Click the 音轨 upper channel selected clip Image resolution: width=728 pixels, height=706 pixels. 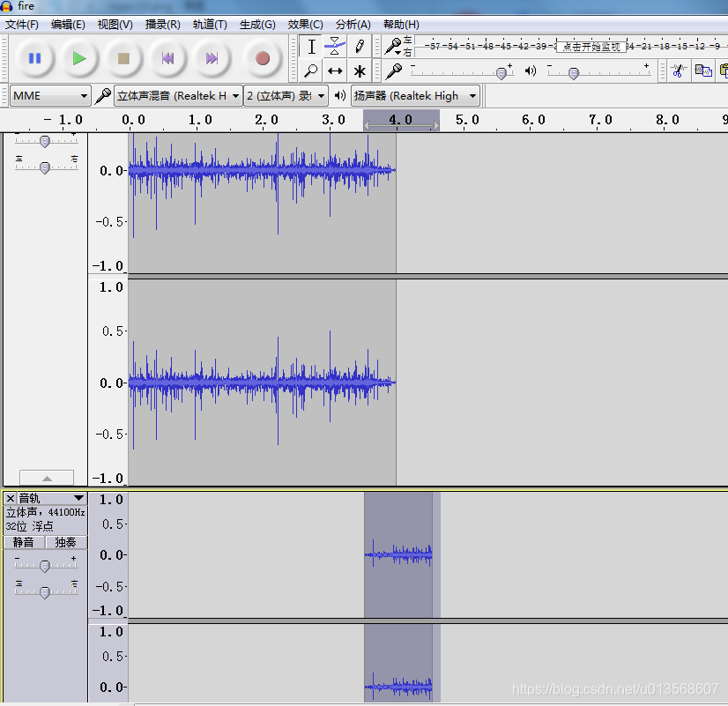click(x=398, y=554)
